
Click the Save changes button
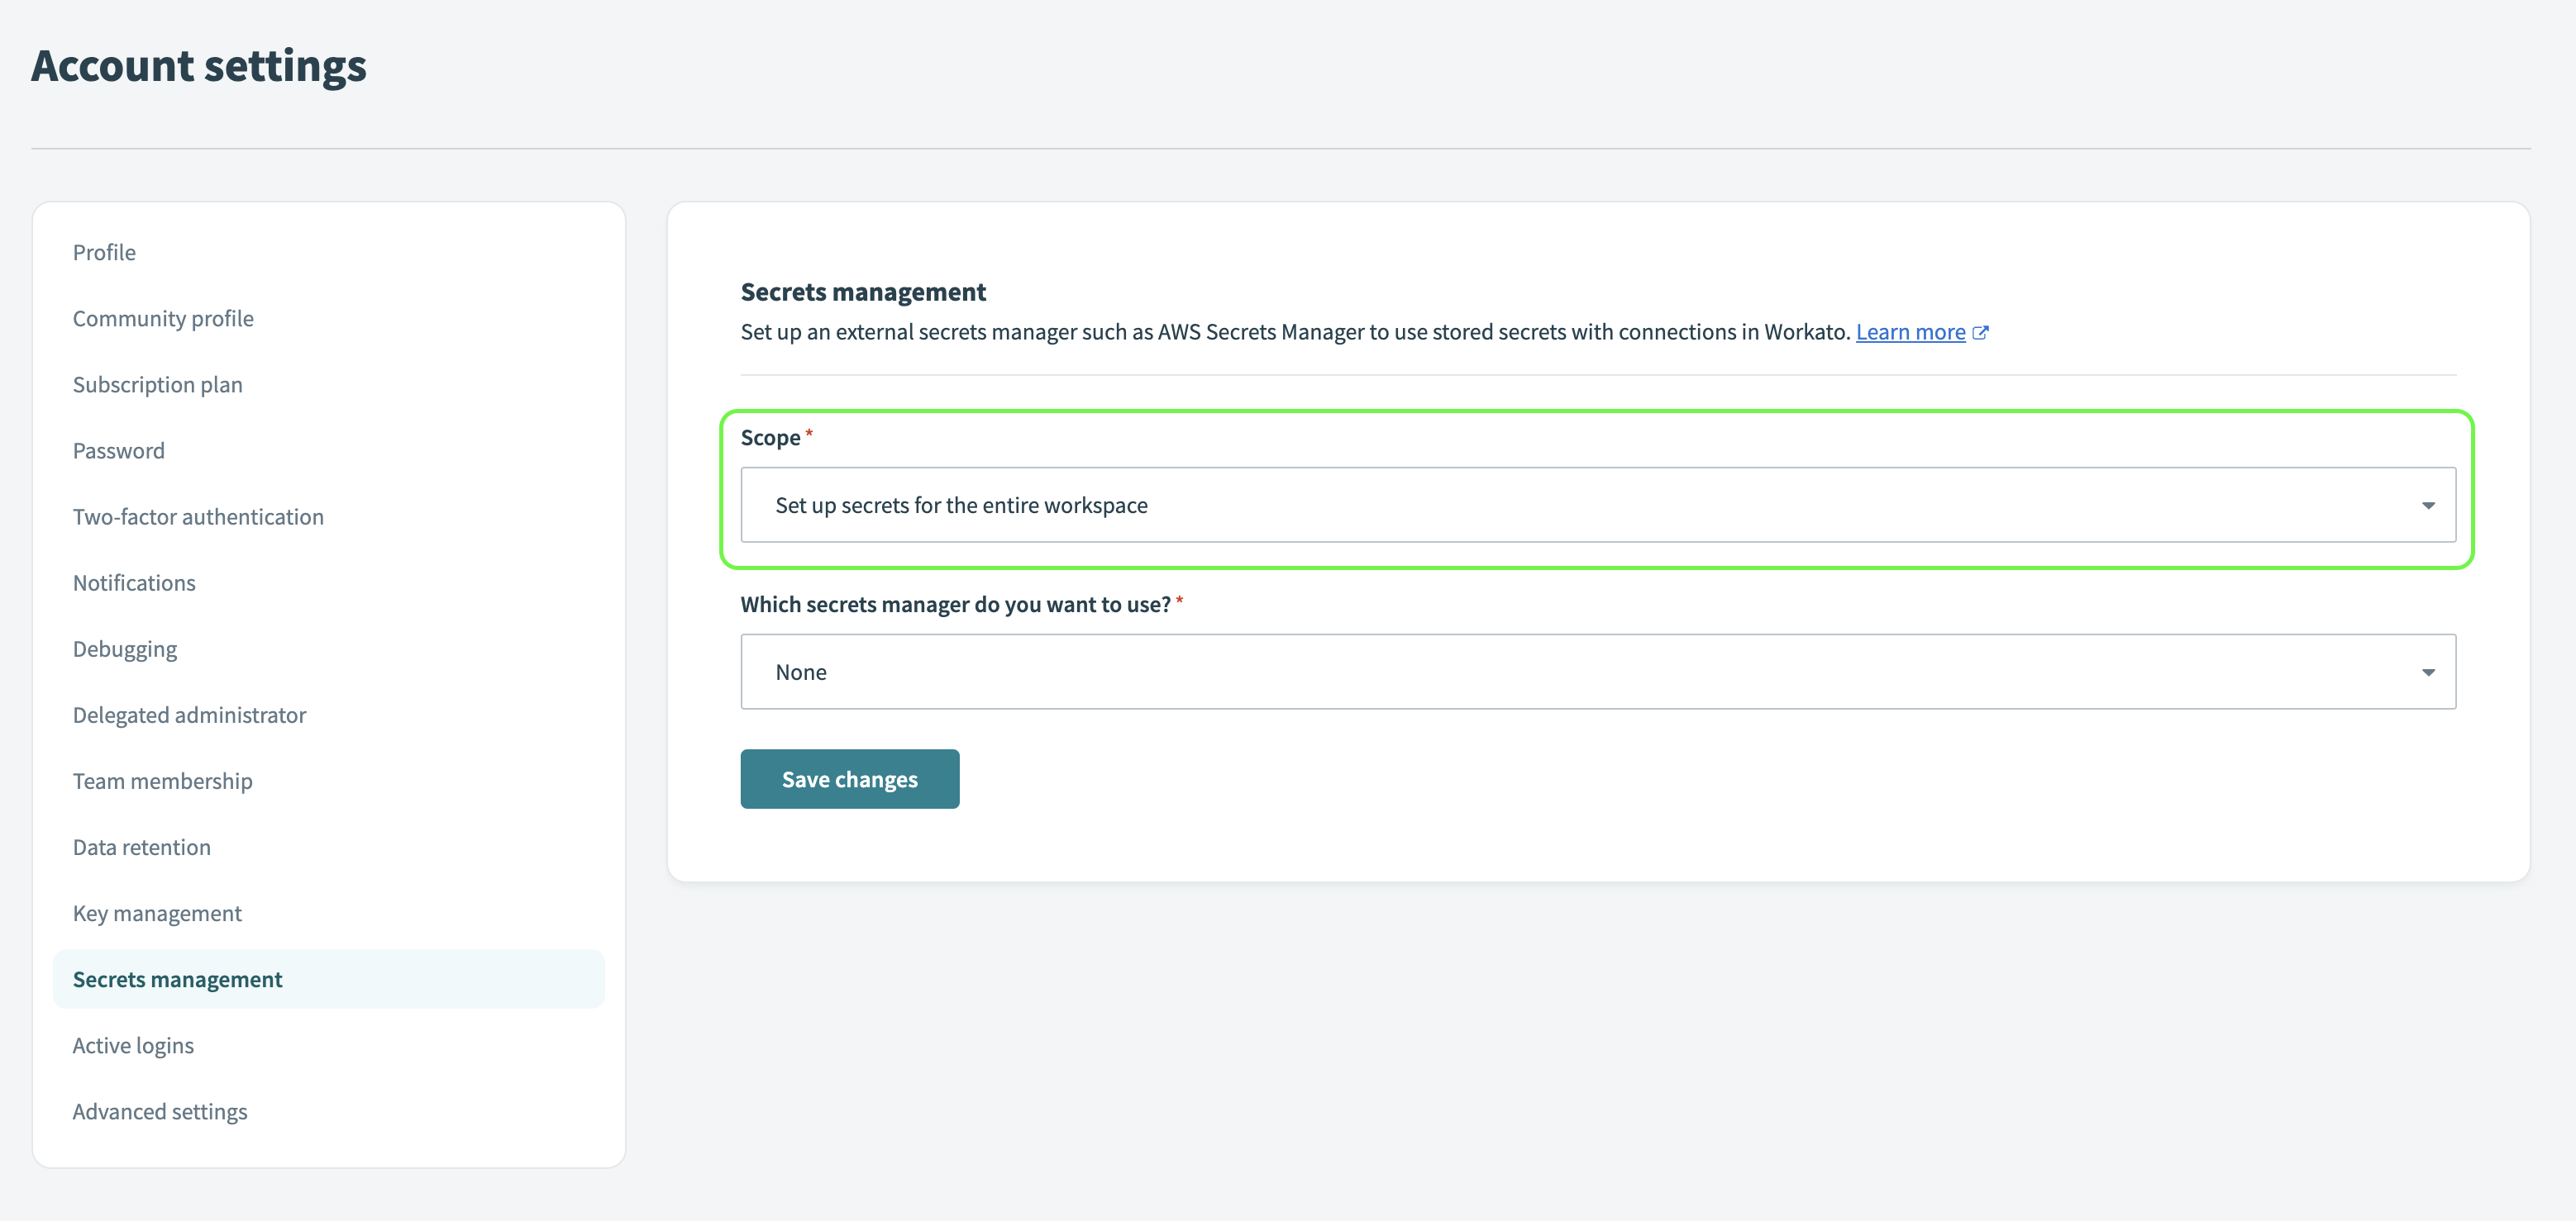coord(849,778)
